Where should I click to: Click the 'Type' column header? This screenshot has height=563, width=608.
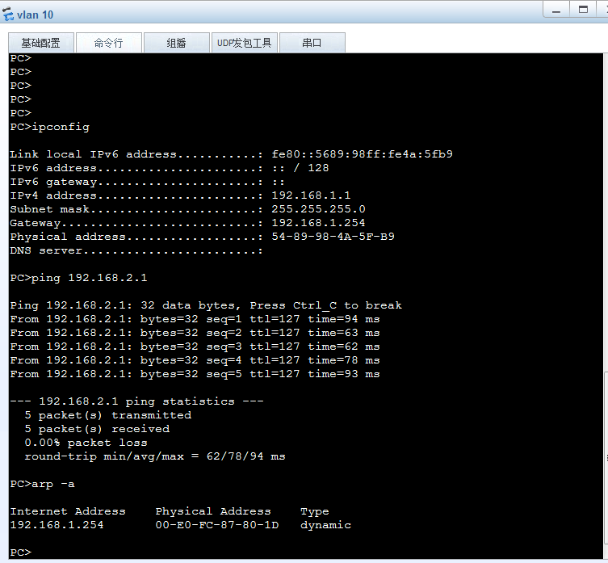[315, 512]
